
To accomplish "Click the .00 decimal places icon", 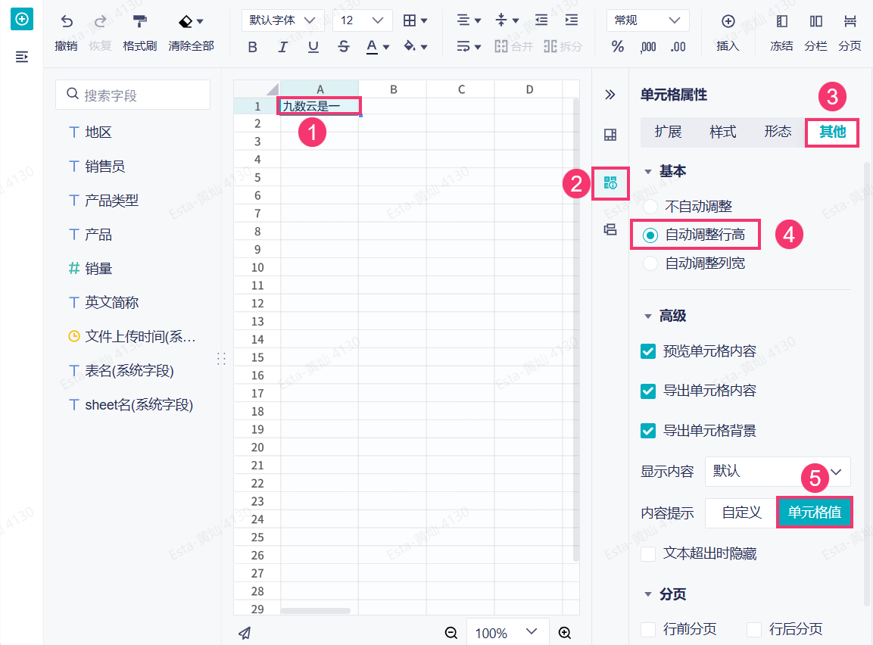I will pos(678,47).
